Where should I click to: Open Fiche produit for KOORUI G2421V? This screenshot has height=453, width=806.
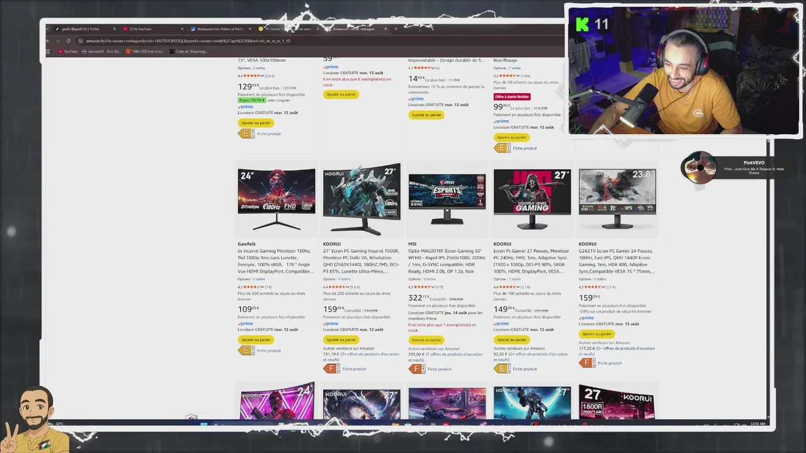[610, 363]
